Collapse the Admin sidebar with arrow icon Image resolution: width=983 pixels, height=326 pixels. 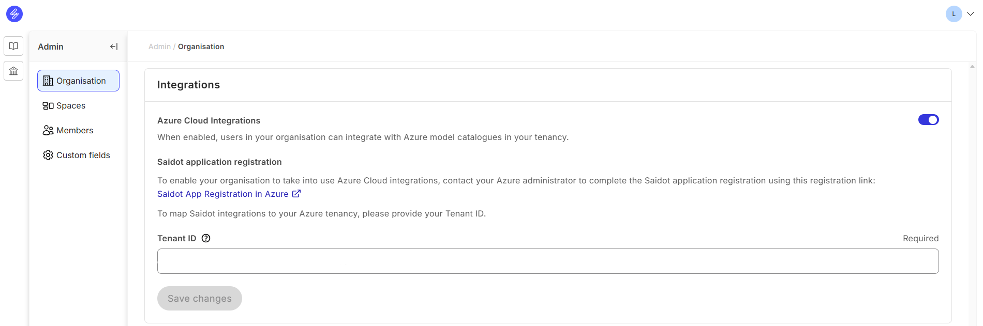(x=114, y=46)
